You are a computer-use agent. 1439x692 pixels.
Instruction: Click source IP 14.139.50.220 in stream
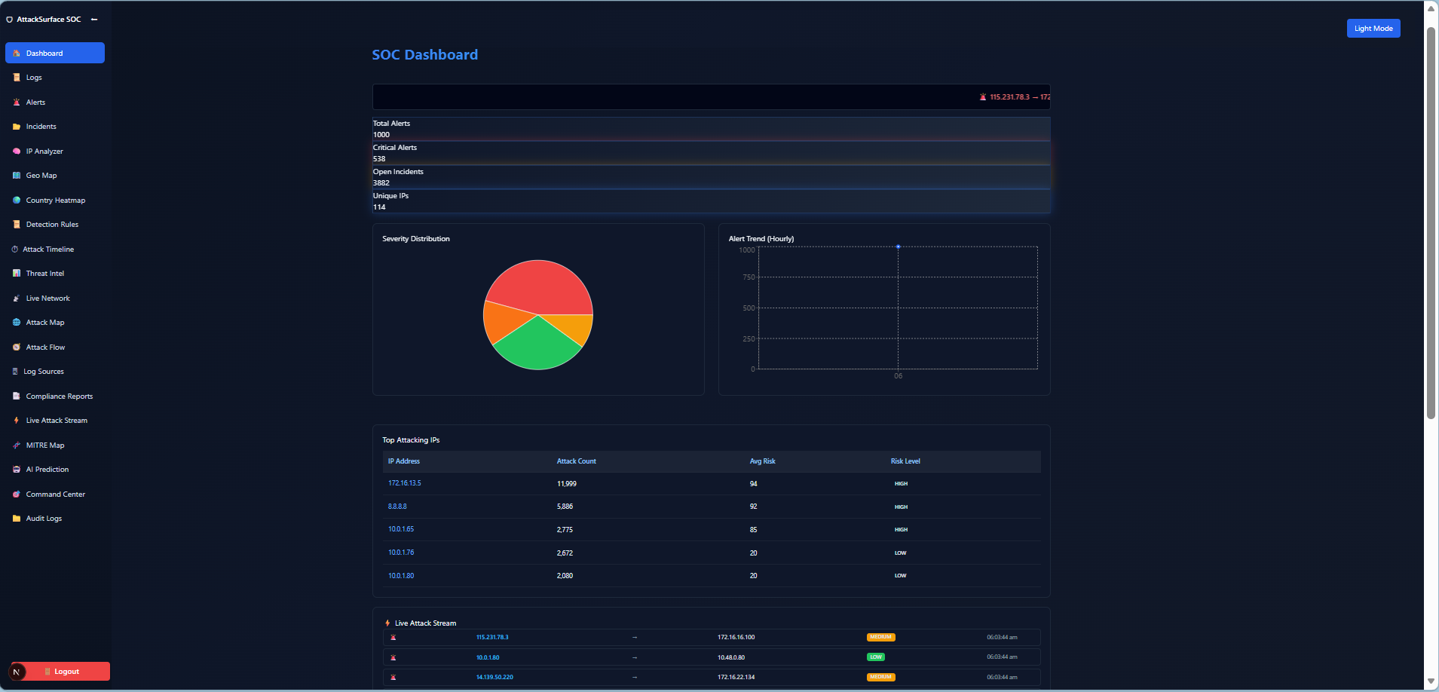(494, 678)
